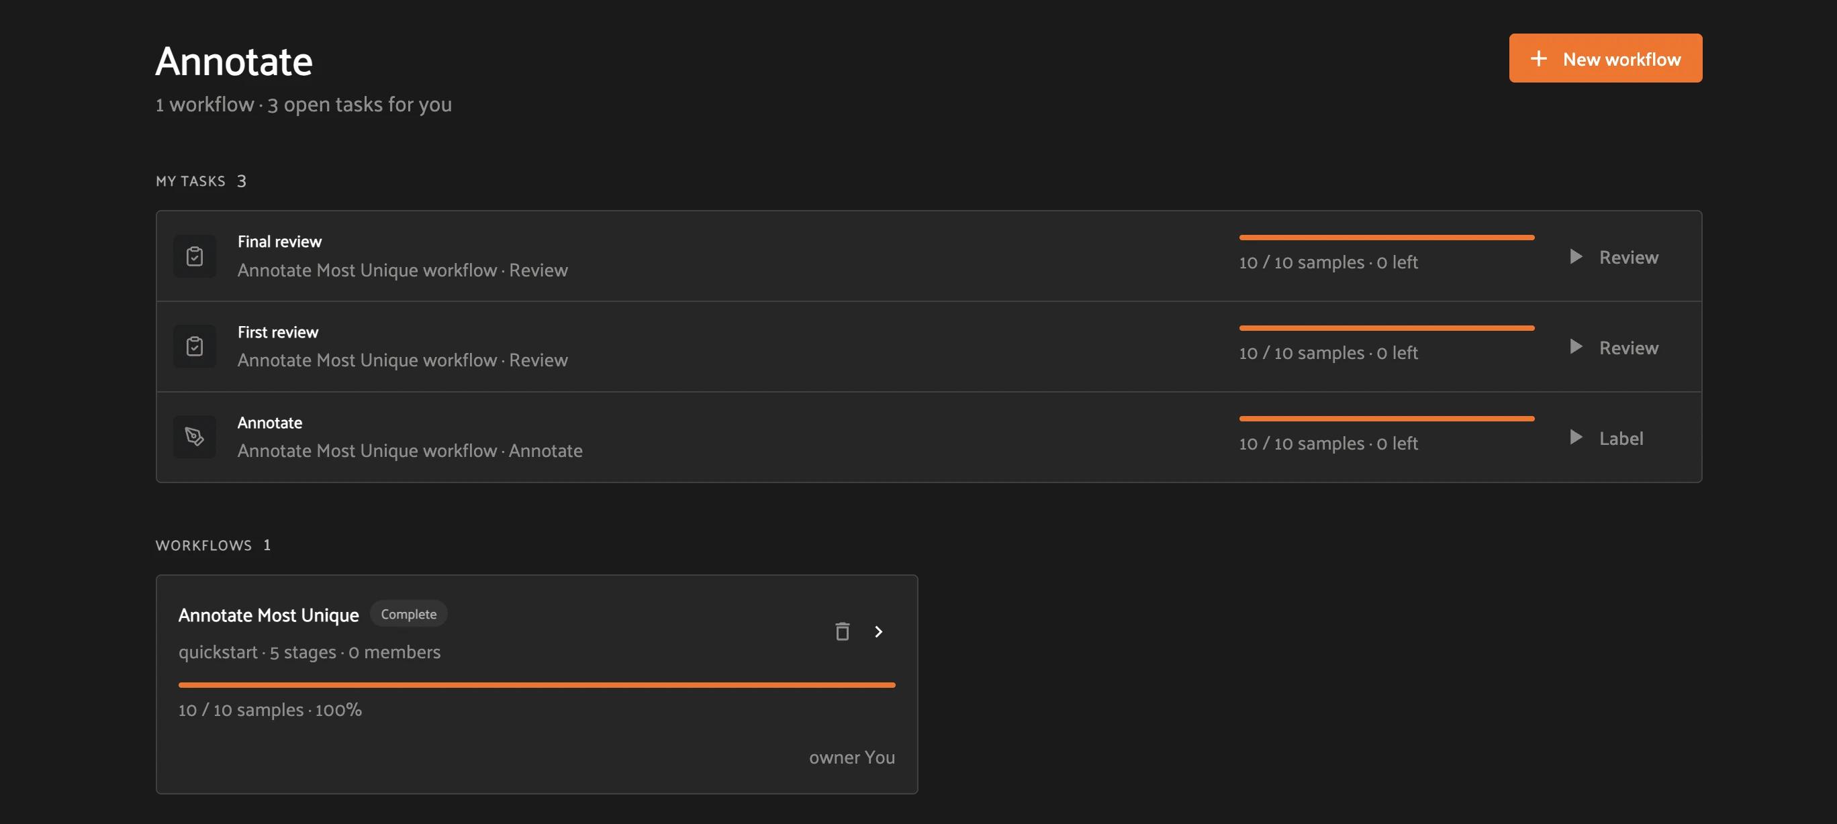1837x824 pixels.
Task: Start Label for Annotate task
Action: 1606,437
